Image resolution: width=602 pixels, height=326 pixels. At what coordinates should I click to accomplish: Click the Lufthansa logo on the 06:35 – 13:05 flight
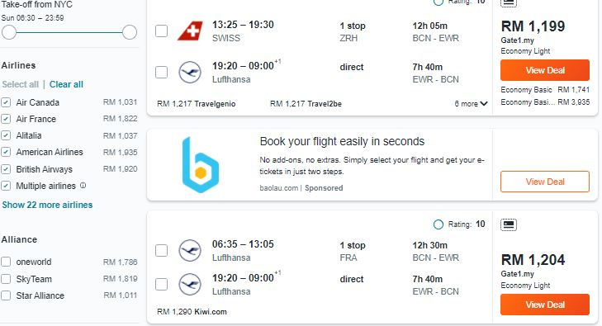[190, 250]
